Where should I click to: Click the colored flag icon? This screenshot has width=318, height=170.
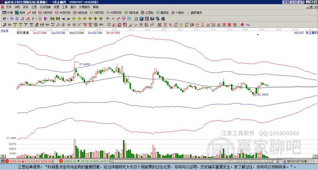click(x=46, y=19)
